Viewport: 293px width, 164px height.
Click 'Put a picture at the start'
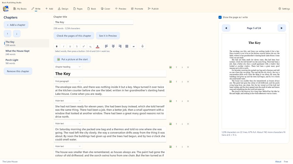pos(72,59)
